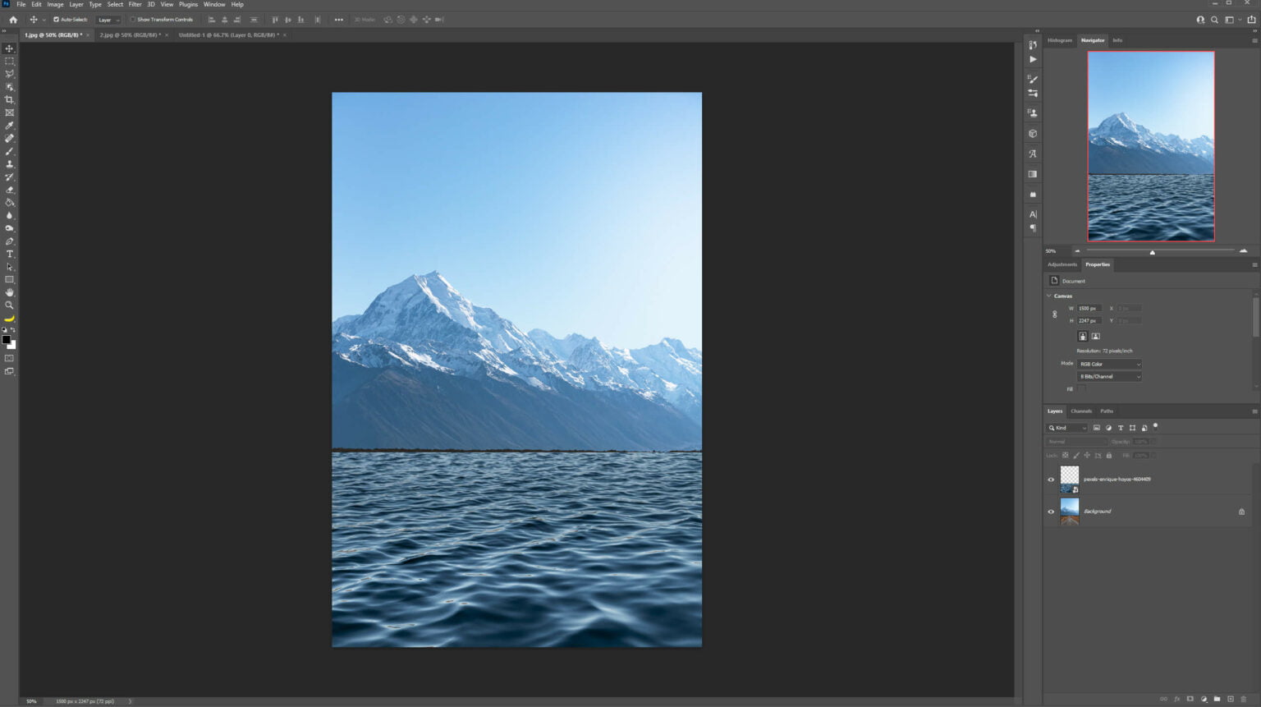
Task: Select the Move tool in the toolbar
Action: tap(10, 48)
